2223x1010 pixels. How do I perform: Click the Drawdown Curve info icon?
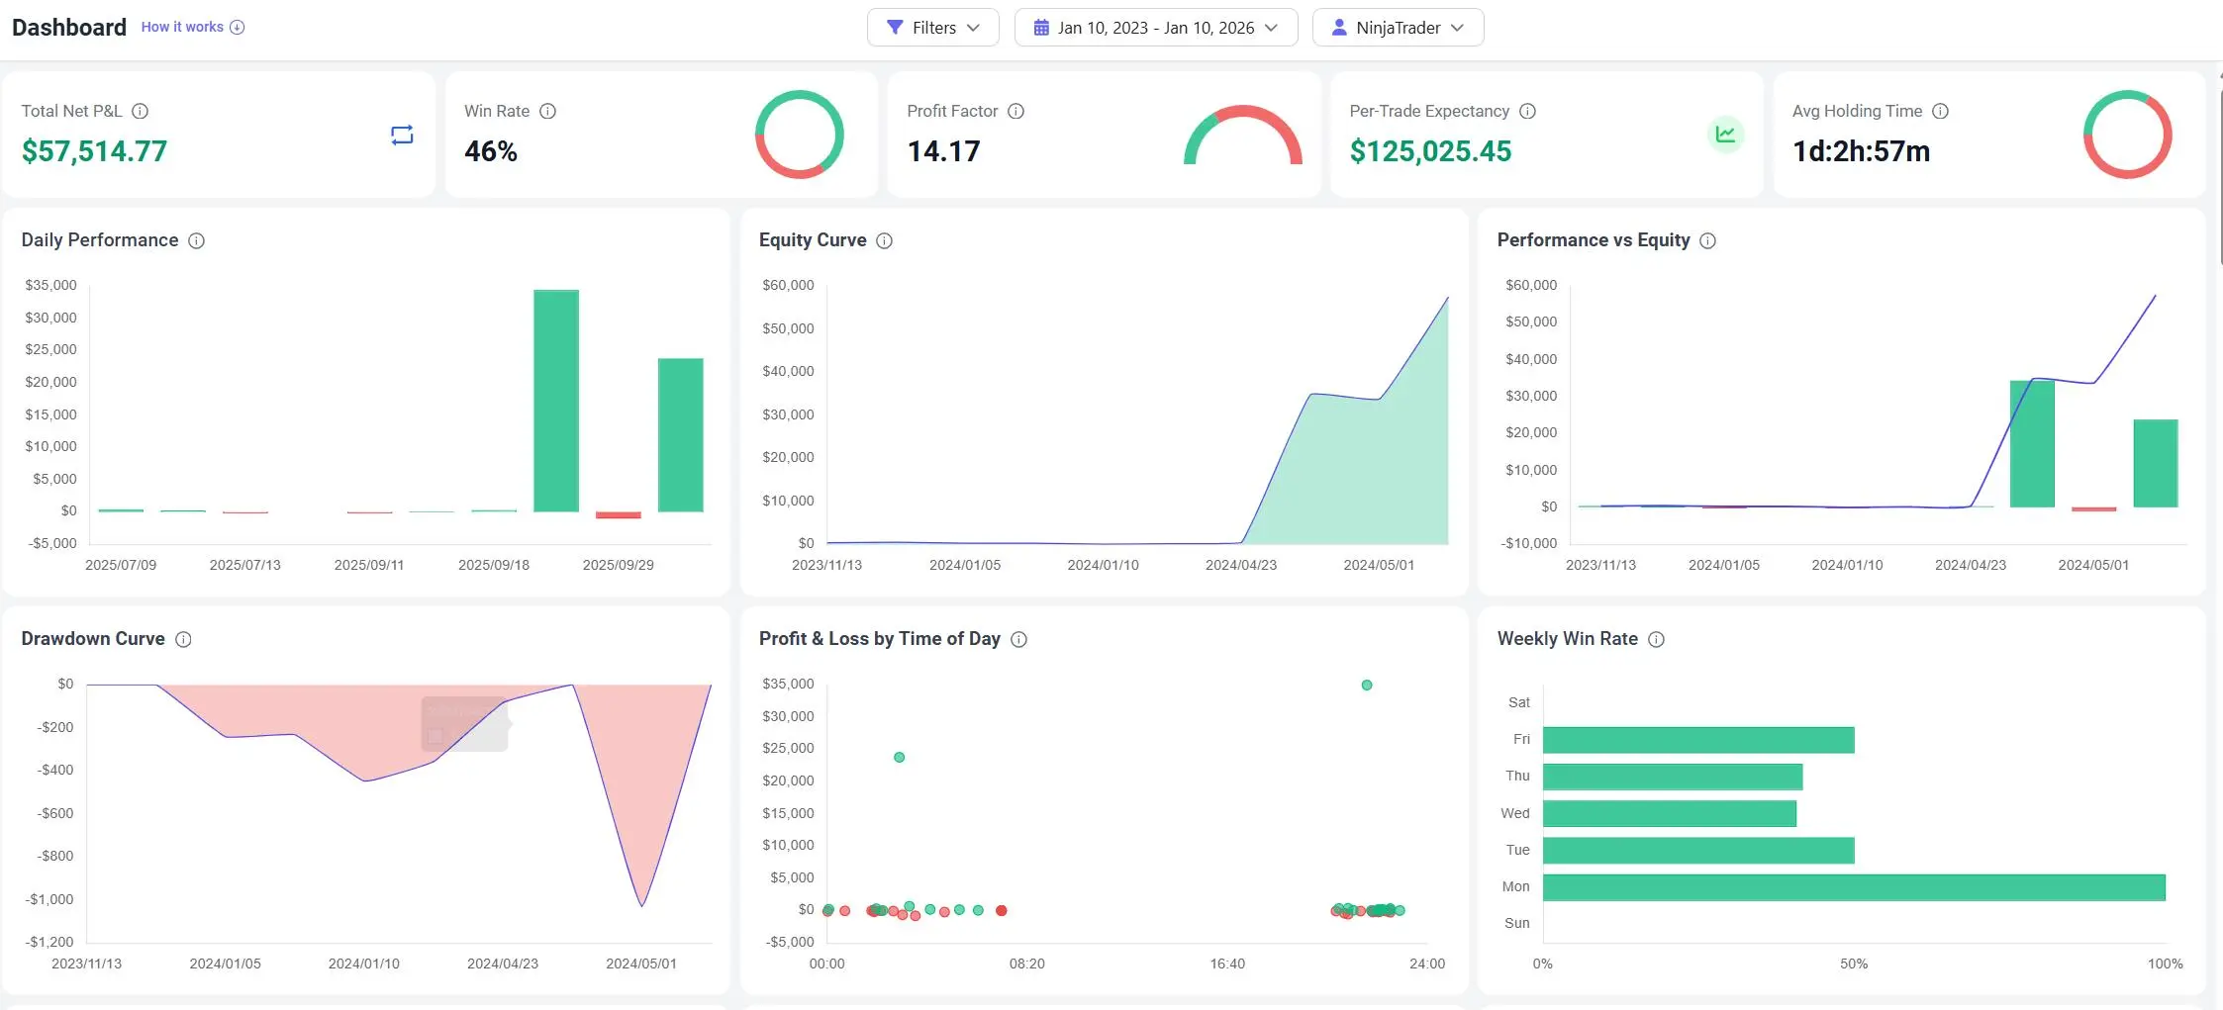[183, 640]
